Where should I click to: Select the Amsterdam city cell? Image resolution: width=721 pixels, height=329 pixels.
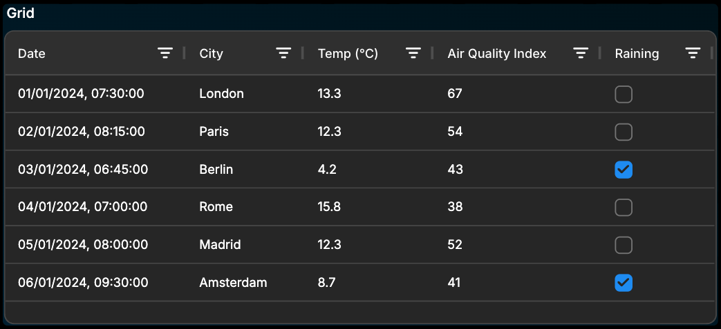(x=233, y=282)
